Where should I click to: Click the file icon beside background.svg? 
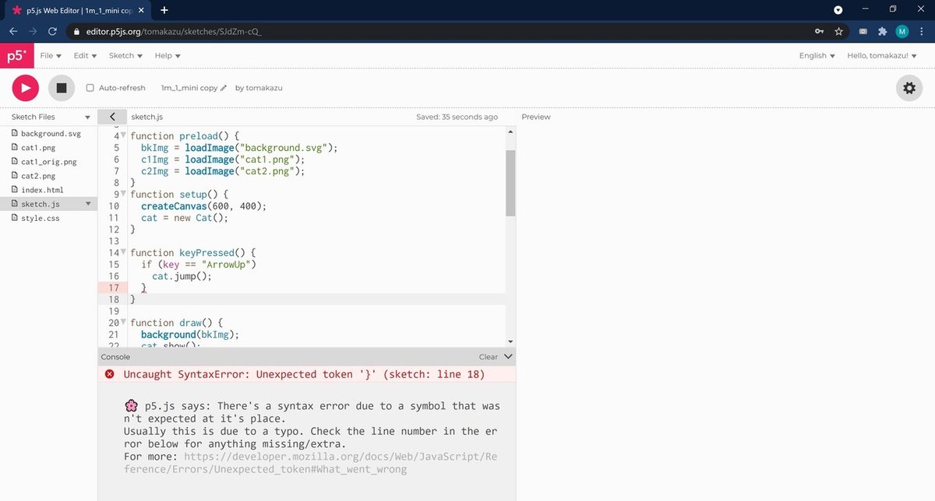[14, 134]
